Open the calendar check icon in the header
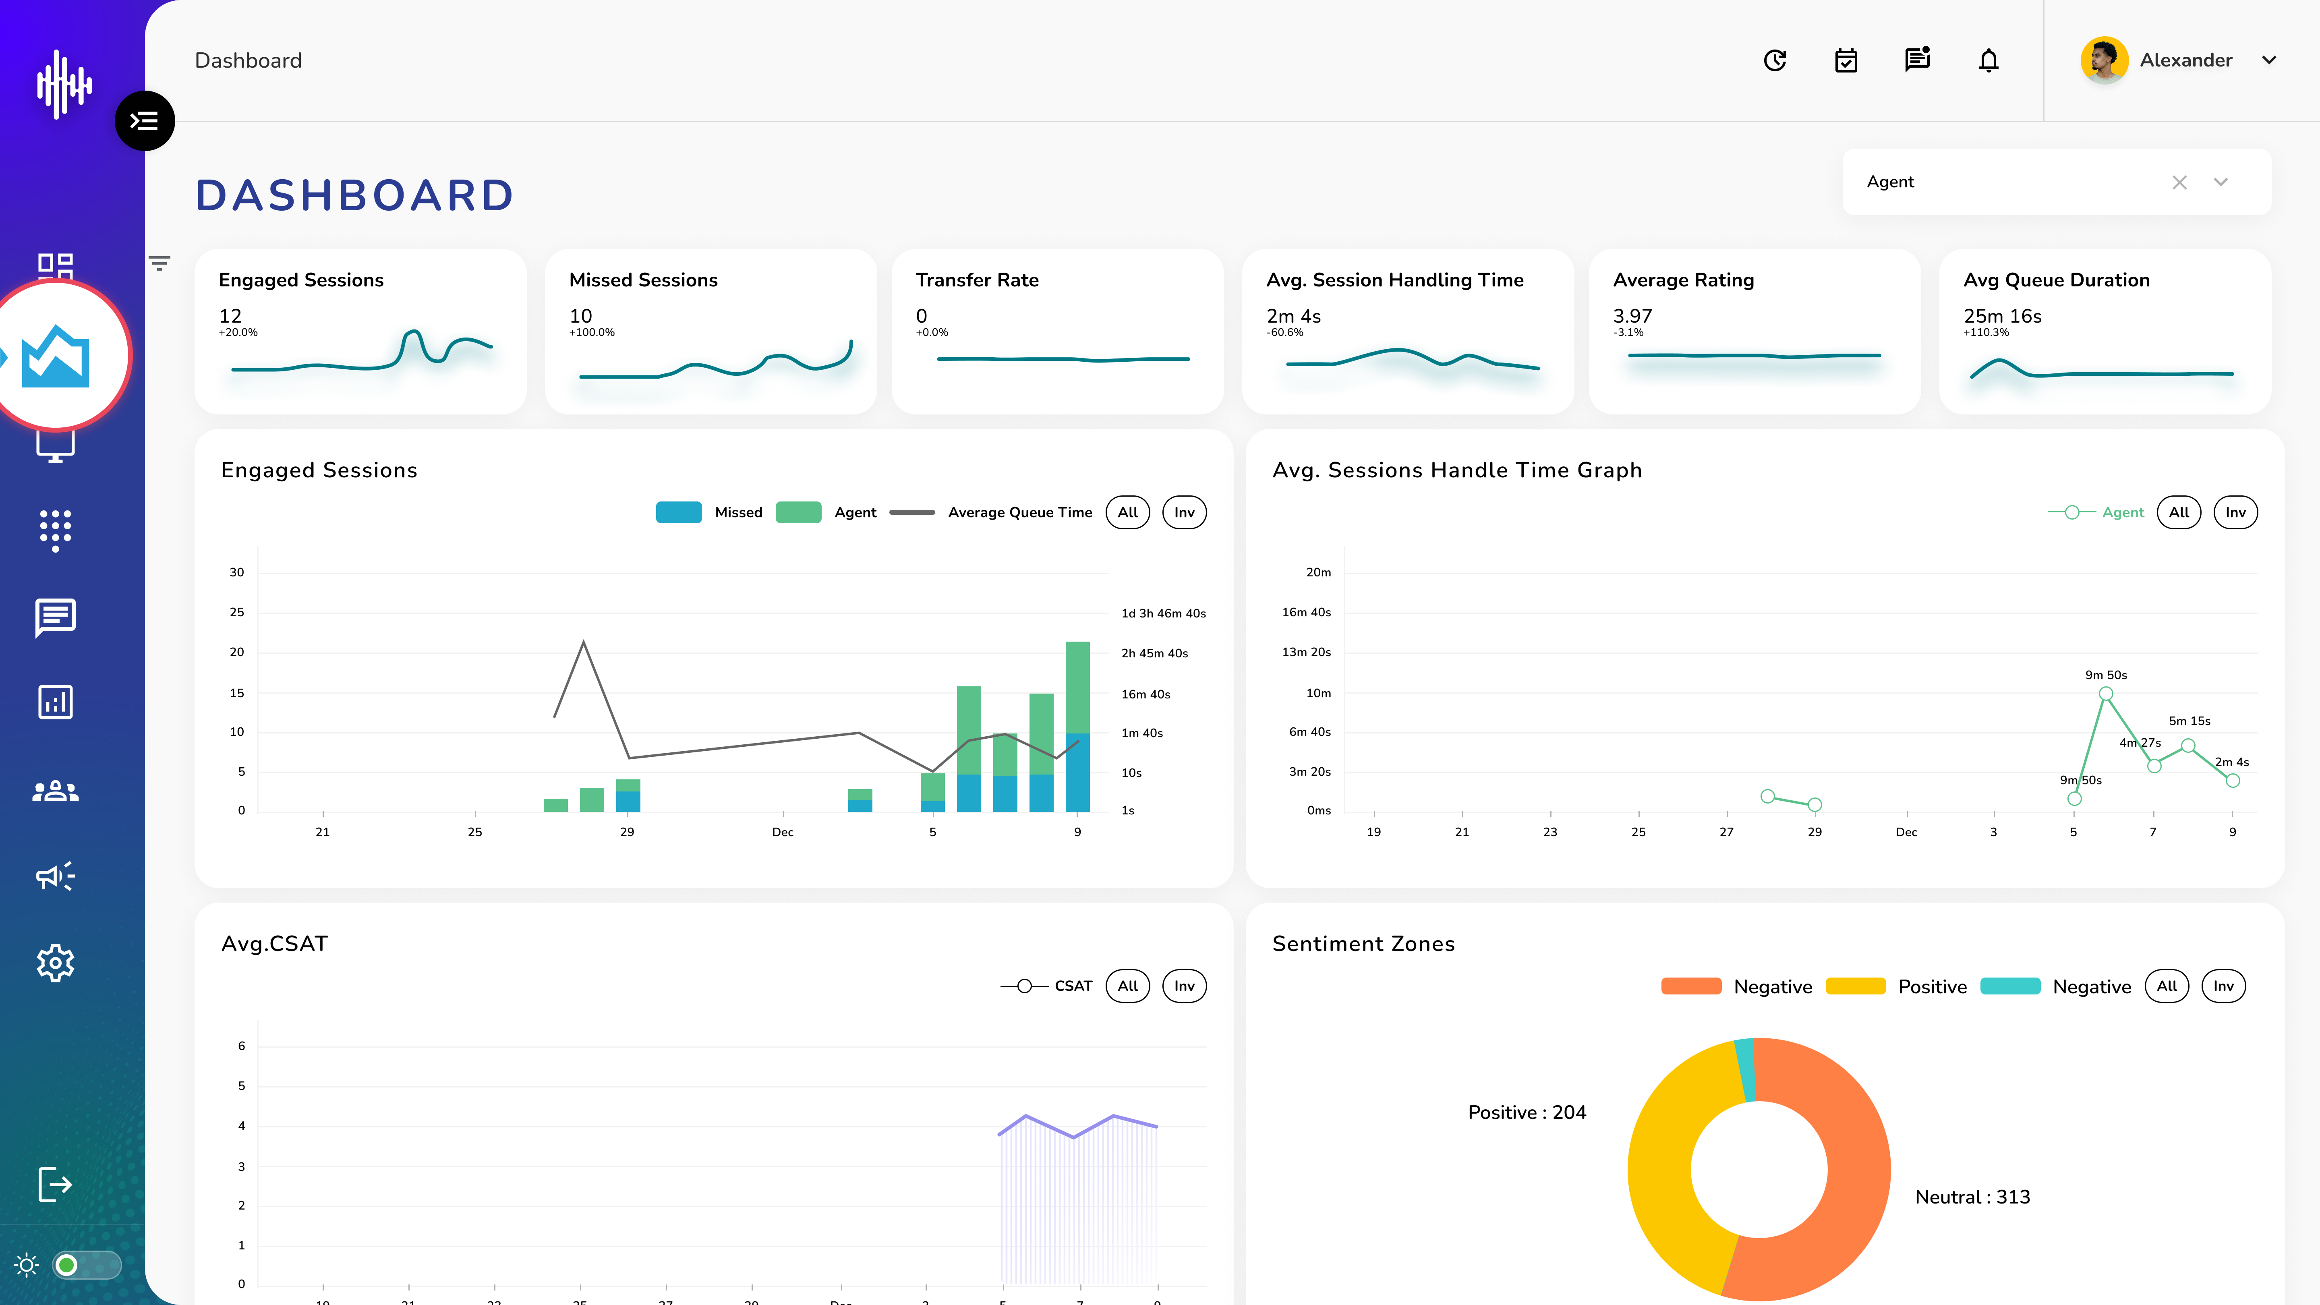This screenshot has height=1305, width=2320. click(1846, 60)
